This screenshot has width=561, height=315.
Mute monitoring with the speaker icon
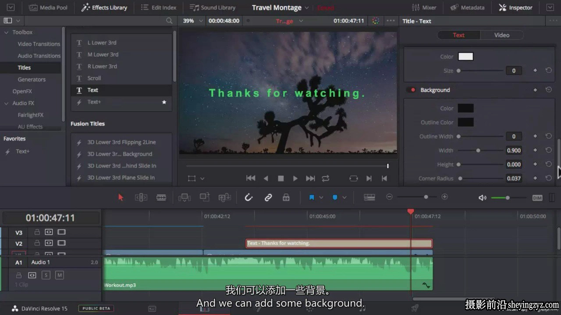click(482, 198)
